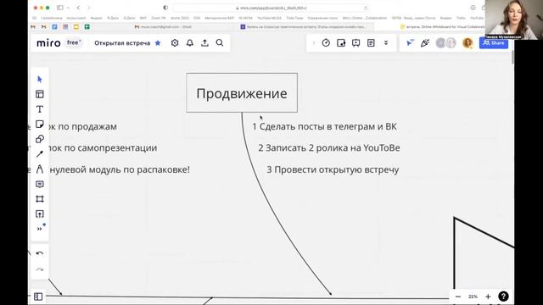Select the text ending по самопрезентации
The width and height of the screenshot is (543, 305).
point(103,147)
